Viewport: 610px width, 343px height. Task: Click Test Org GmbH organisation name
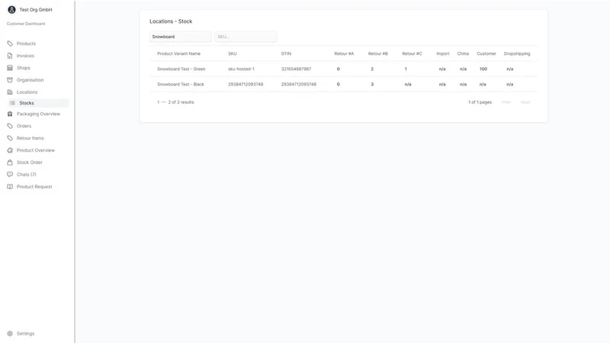(x=35, y=10)
